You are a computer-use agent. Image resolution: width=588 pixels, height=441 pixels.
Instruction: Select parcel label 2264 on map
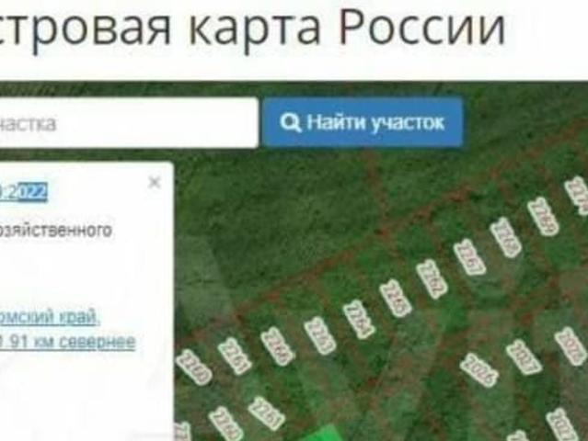[359, 319]
